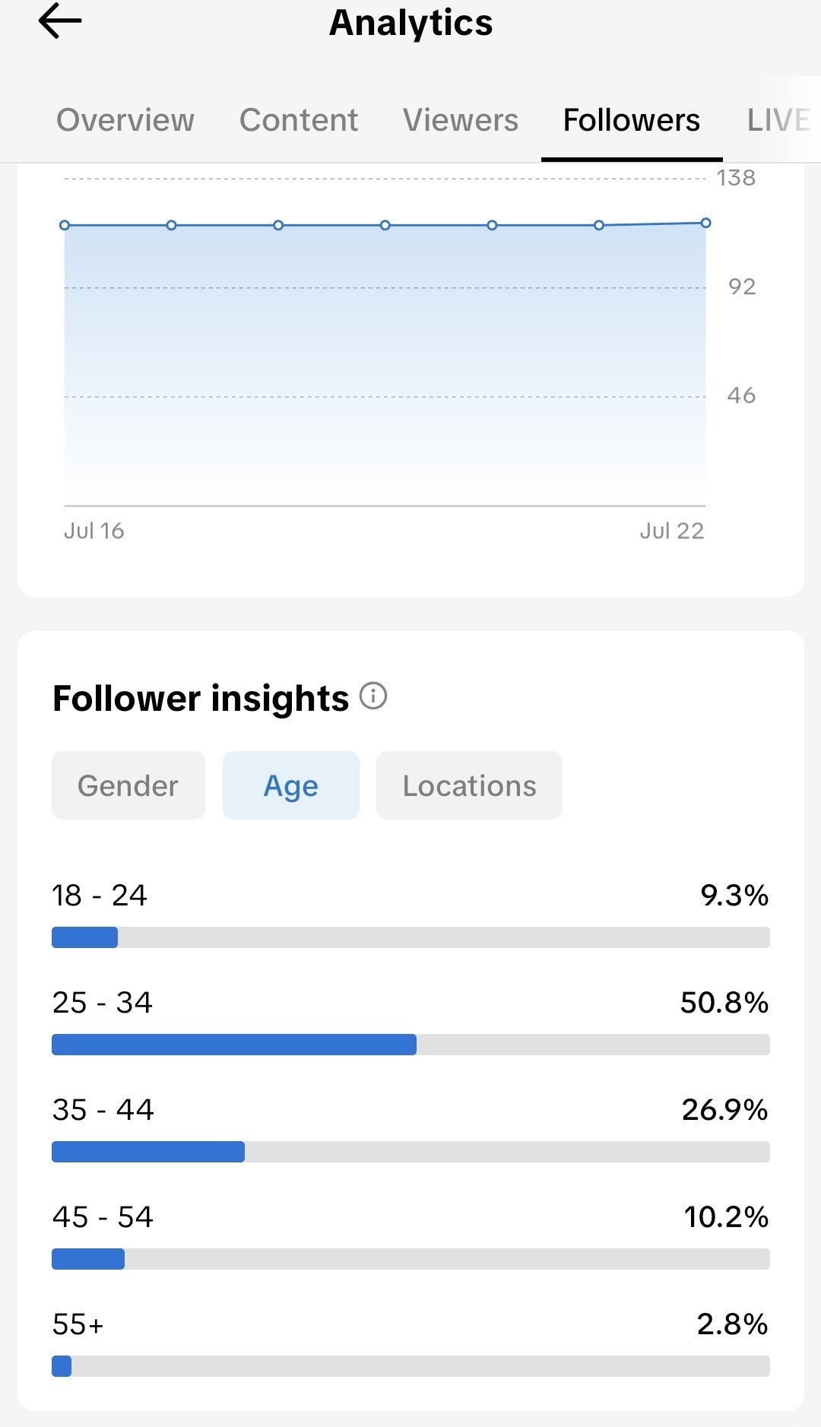Tap the 25 - 34 age bar
The width and height of the screenshot is (821, 1427).
410,1045
